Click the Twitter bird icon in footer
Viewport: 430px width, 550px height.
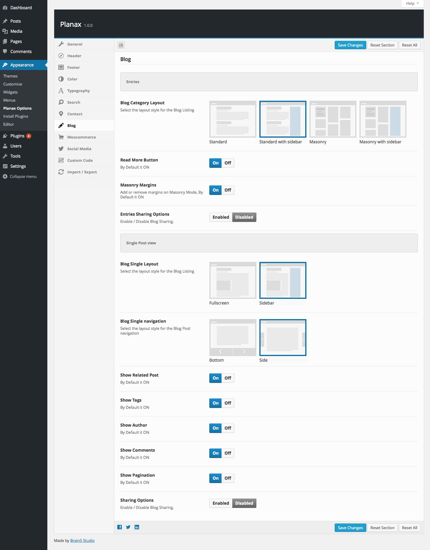128,527
